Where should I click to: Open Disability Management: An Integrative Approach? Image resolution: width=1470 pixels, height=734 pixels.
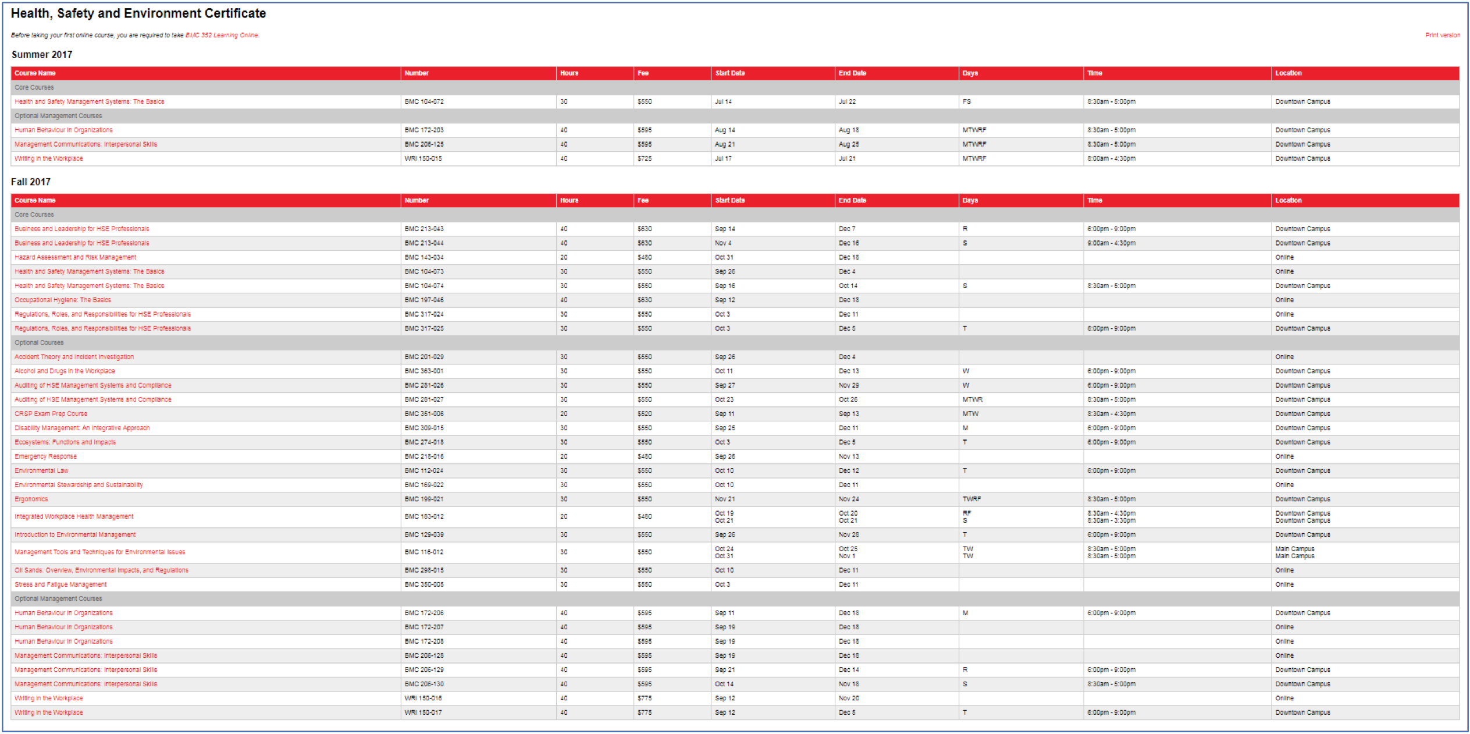pos(82,428)
